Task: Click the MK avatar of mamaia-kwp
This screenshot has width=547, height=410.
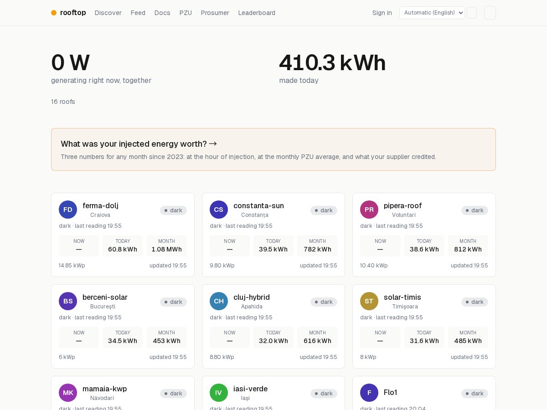Action: click(x=68, y=393)
